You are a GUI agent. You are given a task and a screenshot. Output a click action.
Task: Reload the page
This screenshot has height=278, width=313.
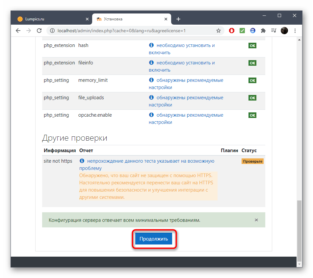[x=39, y=31]
